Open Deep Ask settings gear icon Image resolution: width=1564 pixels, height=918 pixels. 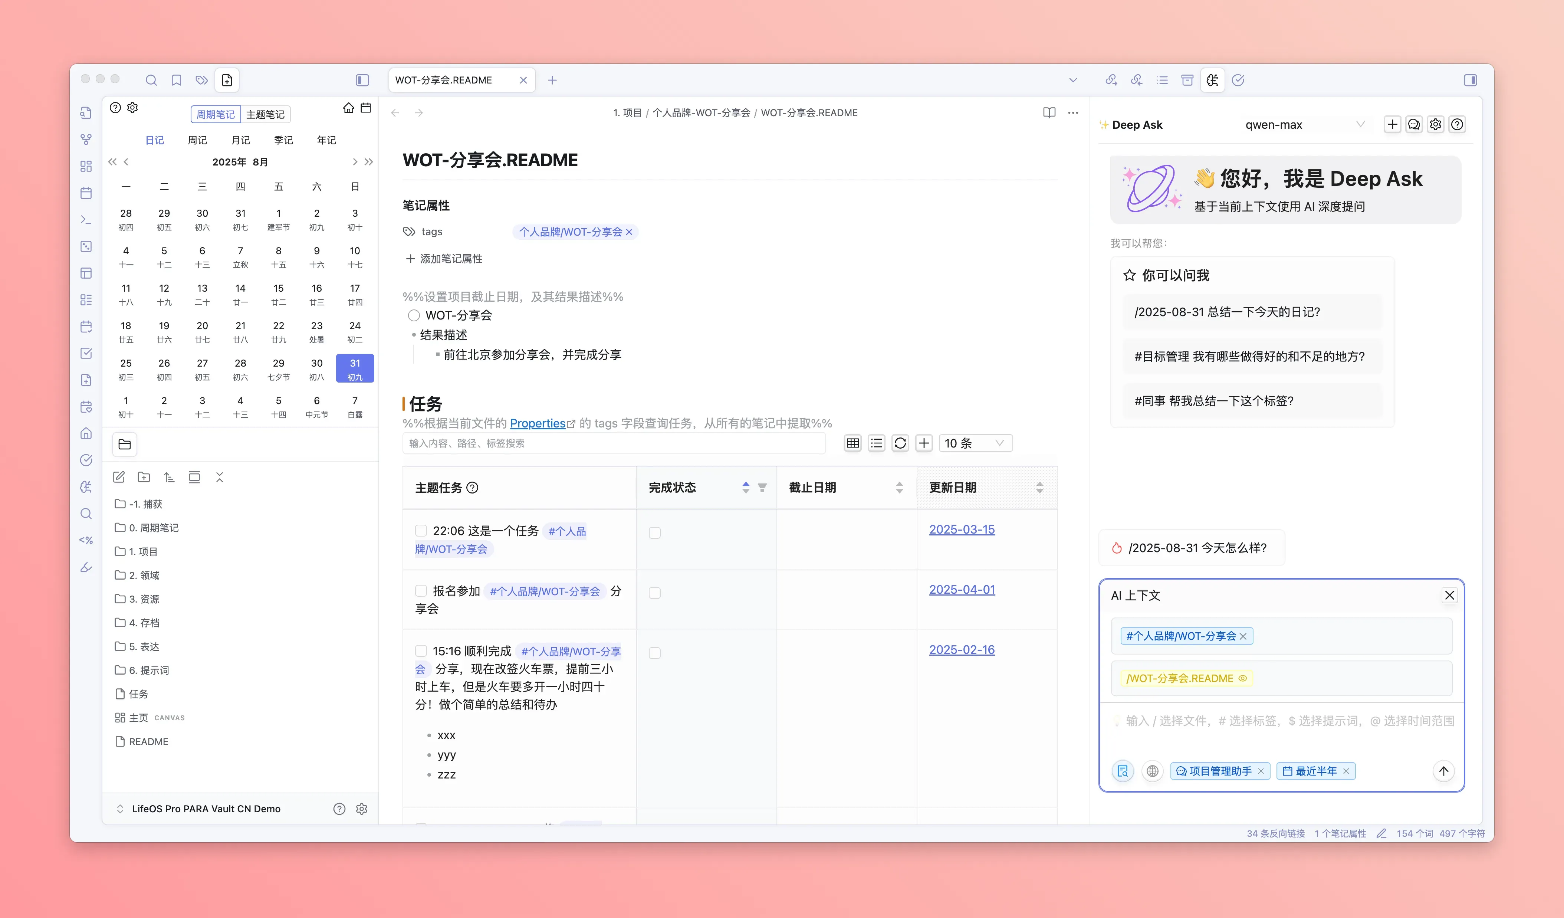click(x=1436, y=125)
